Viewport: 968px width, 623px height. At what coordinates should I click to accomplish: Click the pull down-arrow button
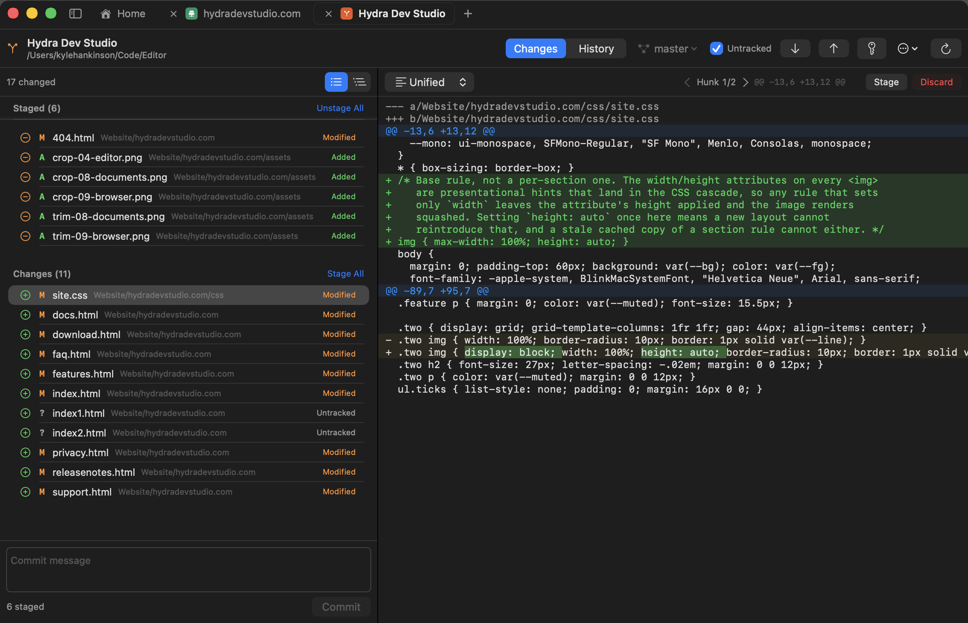(x=795, y=49)
